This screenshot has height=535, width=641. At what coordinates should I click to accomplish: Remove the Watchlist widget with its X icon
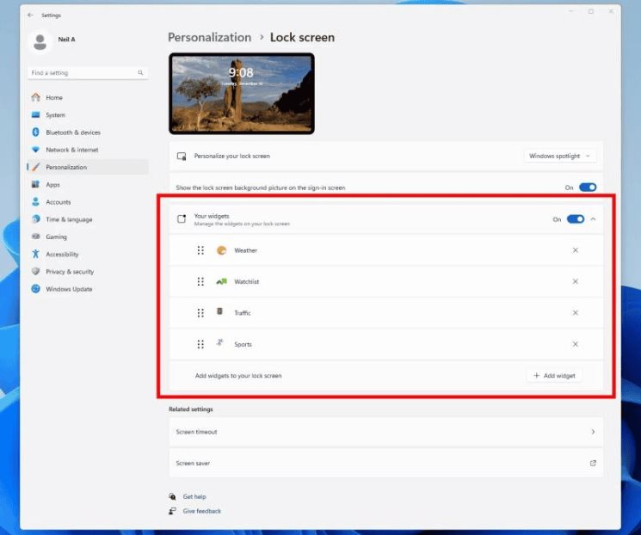pos(576,281)
